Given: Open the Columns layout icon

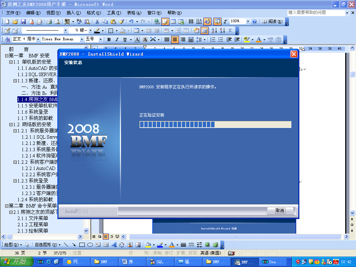Looking at the screenshot, I should coord(191,22).
